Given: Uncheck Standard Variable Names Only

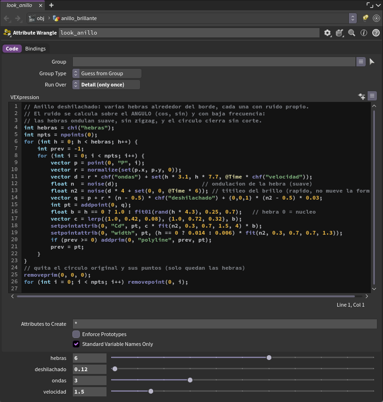Looking at the screenshot, I should pyautogui.click(x=76, y=344).
